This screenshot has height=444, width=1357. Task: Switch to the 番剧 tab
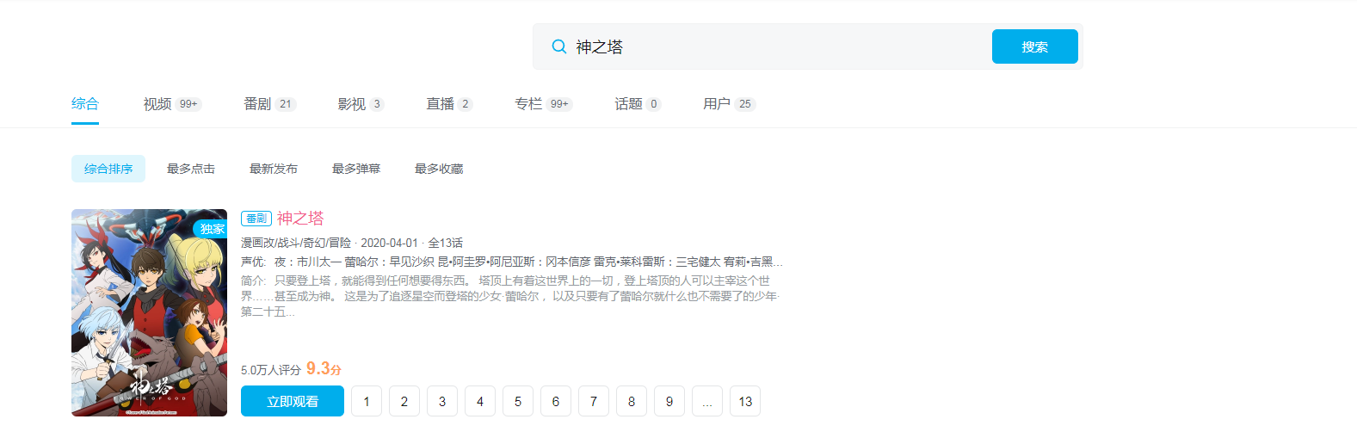click(x=269, y=104)
